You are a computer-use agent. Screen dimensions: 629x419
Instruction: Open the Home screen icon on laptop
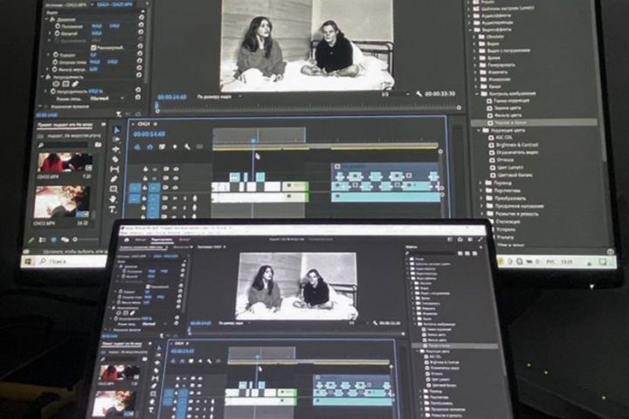[x=127, y=240]
